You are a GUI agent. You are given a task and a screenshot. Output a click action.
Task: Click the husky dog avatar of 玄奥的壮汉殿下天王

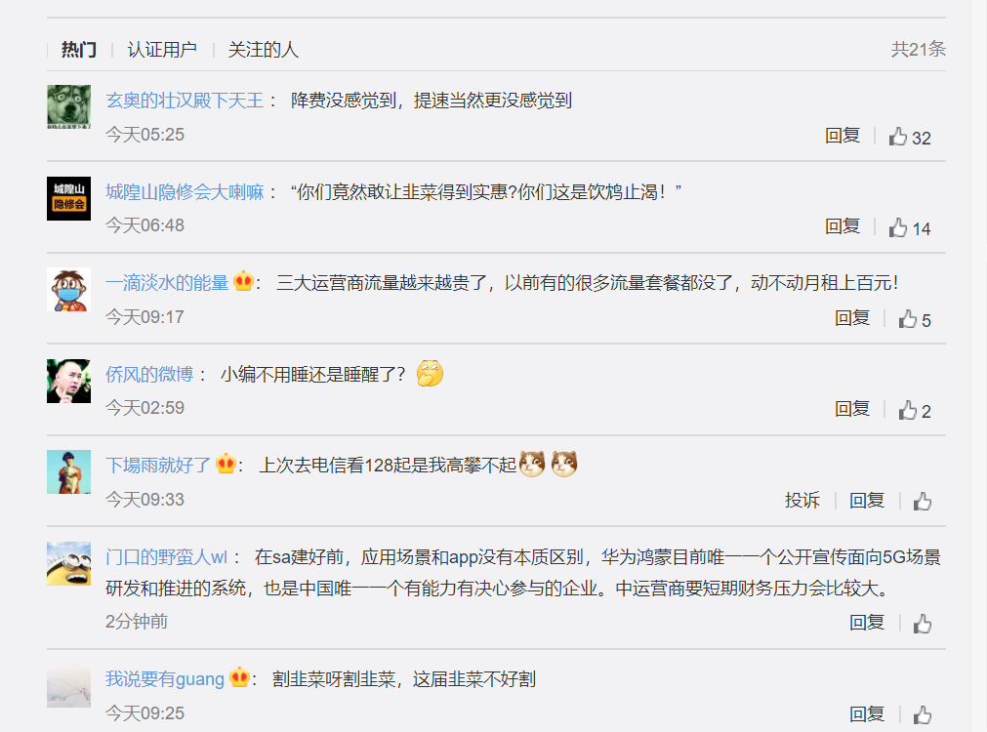point(68,107)
